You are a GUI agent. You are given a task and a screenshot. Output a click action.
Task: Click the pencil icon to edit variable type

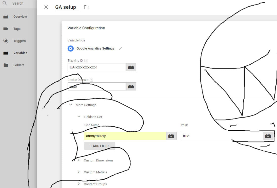[x=120, y=49]
